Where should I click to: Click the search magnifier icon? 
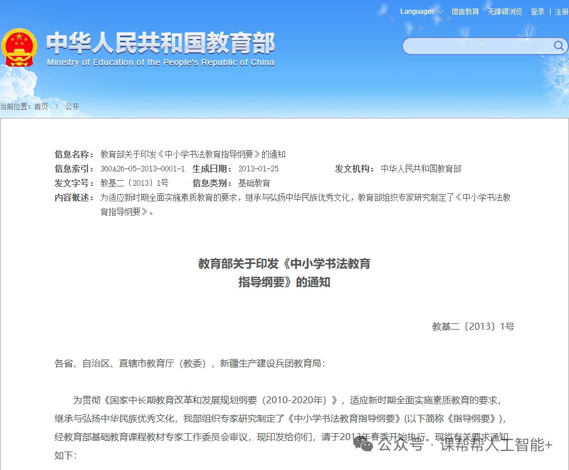click(558, 46)
